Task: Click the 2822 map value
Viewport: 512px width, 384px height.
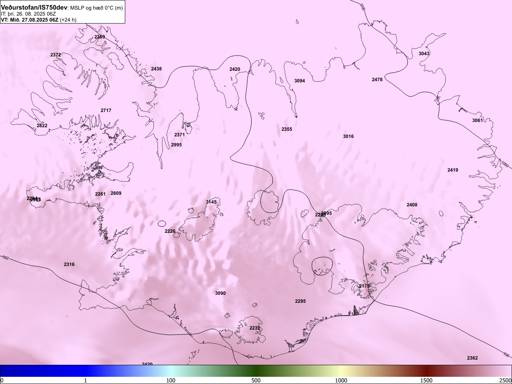Action: (42, 126)
